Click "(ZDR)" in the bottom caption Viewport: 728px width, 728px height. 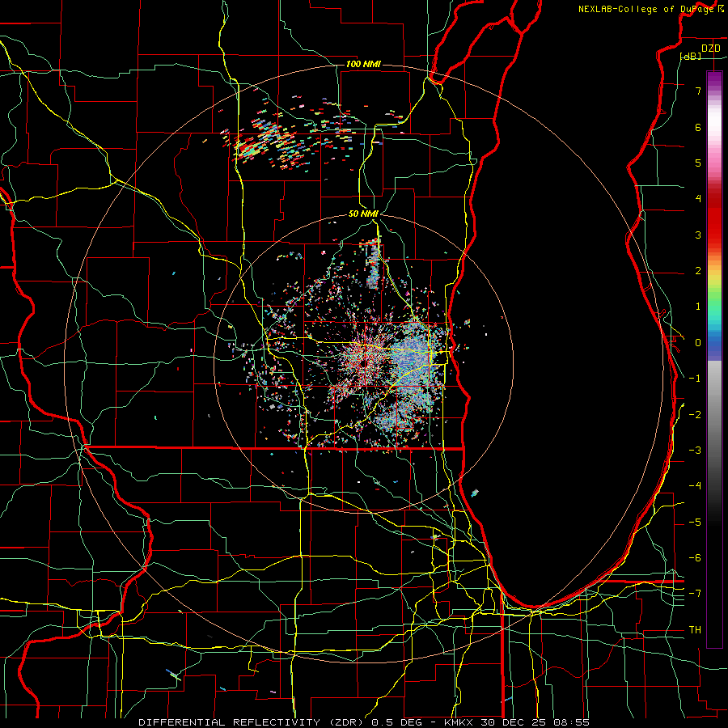346,722
